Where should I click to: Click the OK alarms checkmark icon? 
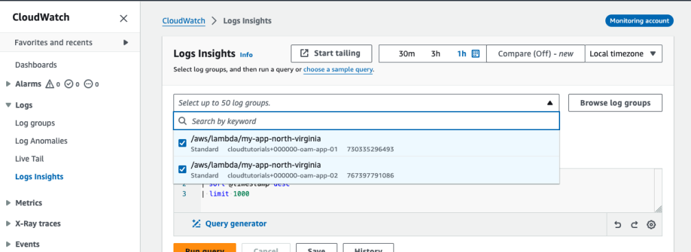tap(69, 84)
